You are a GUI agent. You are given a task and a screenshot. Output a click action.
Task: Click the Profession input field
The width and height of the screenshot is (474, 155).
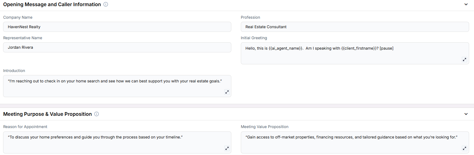355,27
